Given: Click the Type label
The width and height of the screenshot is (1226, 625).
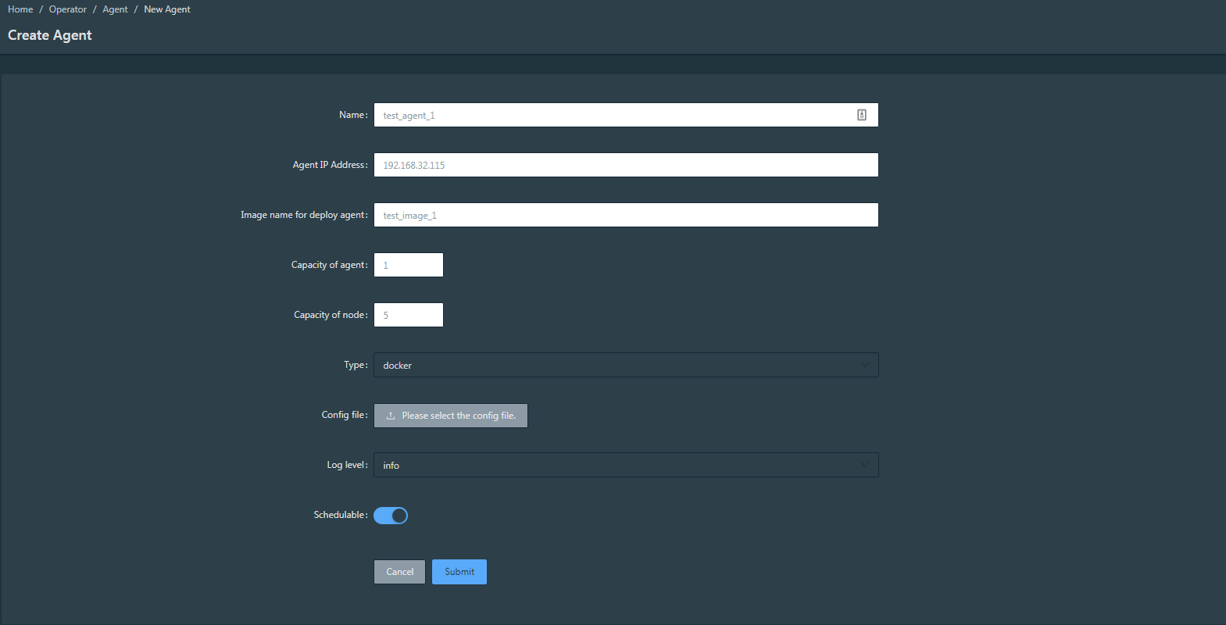Looking at the screenshot, I should pos(356,365).
